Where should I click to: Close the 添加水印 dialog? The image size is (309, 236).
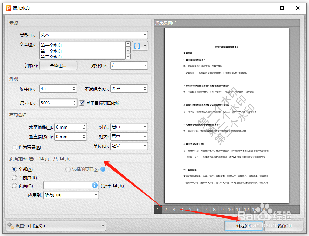pyautogui.click(x=298, y=8)
